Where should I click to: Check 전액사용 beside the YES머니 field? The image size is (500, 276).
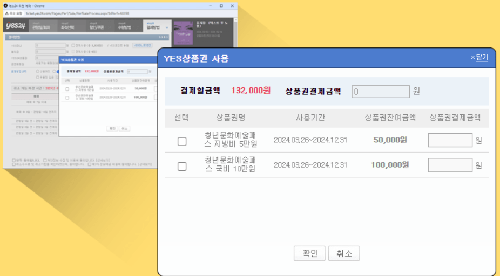tap(73, 45)
